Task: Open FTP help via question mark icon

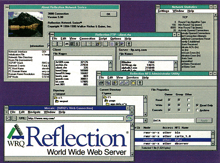Action: 129,44
